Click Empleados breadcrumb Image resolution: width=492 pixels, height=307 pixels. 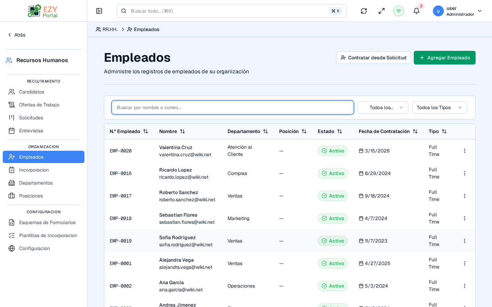pos(143,29)
